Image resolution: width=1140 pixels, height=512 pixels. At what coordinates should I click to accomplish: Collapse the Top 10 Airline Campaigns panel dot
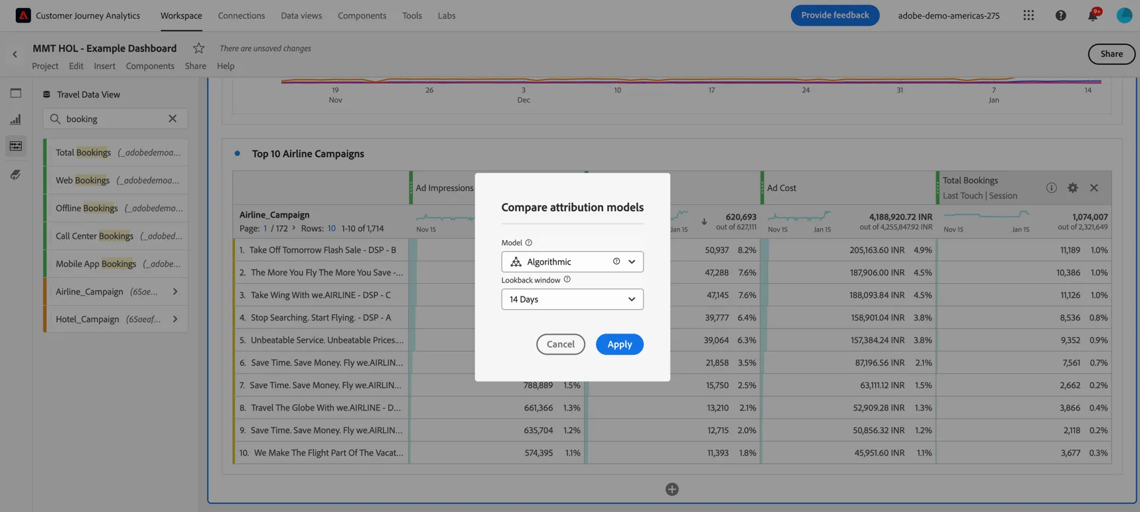tap(238, 153)
